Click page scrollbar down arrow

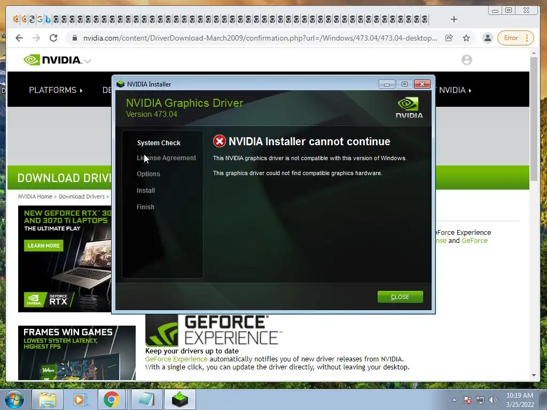534,375
